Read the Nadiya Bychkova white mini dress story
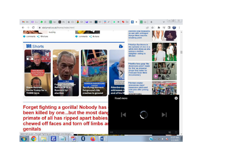Image resolution: width=228 pixels, height=161 pixels. coord(139,50)
